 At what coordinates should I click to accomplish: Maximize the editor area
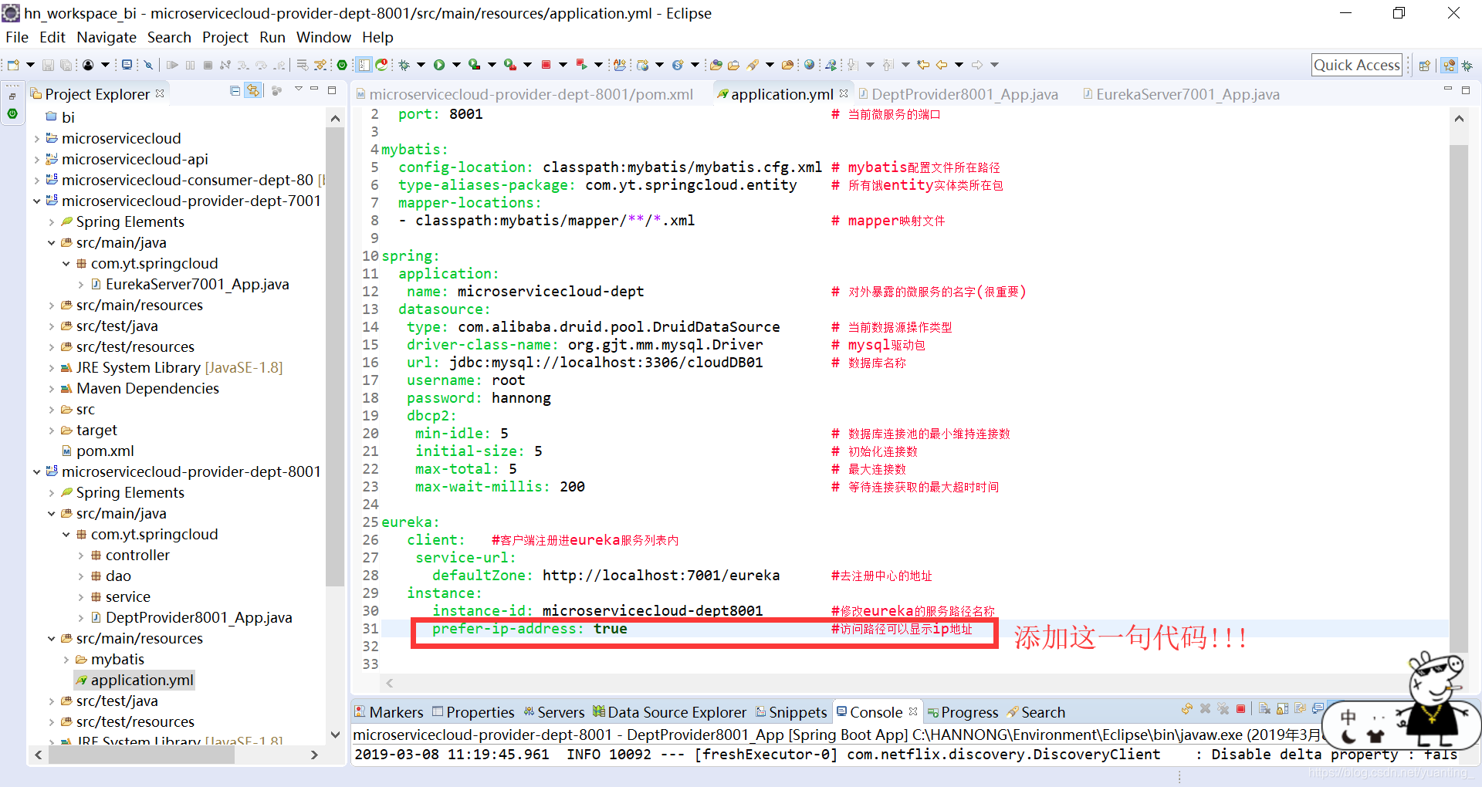click(x=1466, y=90)
